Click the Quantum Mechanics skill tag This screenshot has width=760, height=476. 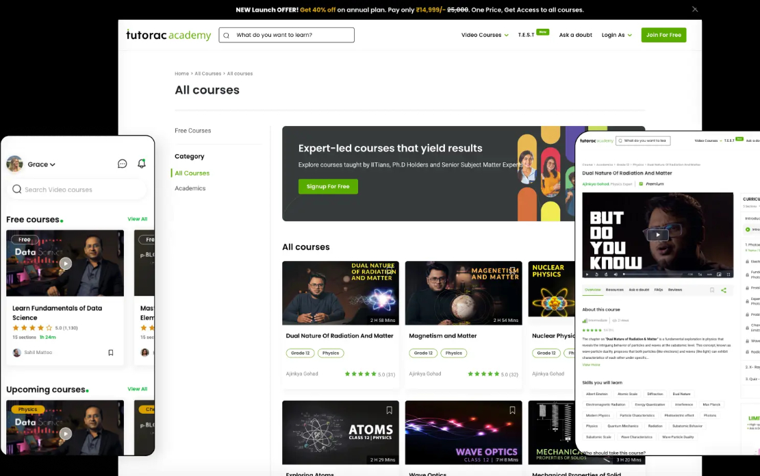point(623,426)
